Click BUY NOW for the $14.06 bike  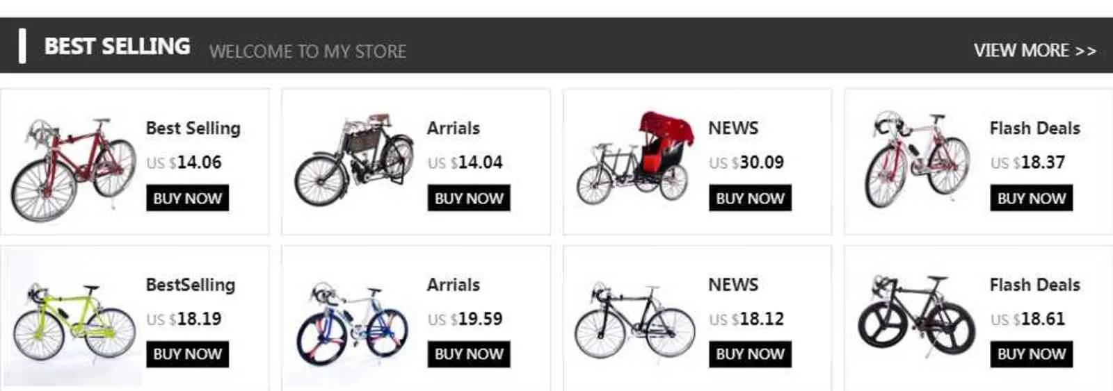pos(187,198)
